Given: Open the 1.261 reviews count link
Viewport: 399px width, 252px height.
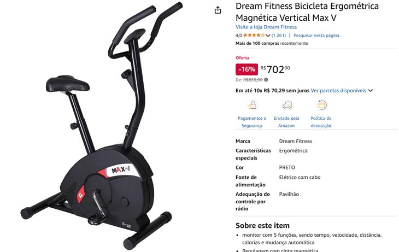Looking at the screenshot, I should click(x=279, y=35).
